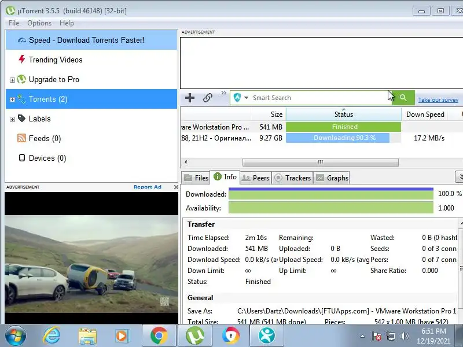Click the tag icon next to Labels
The image size is (463, 347).
click(x=21, y=119)
